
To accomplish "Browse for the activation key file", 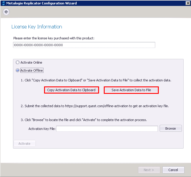I will pyautogui.click(x=171, y=128).
